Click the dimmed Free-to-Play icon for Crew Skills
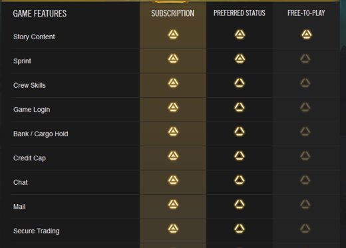Viewport: 346px width, 248px height. click(305, 83)
